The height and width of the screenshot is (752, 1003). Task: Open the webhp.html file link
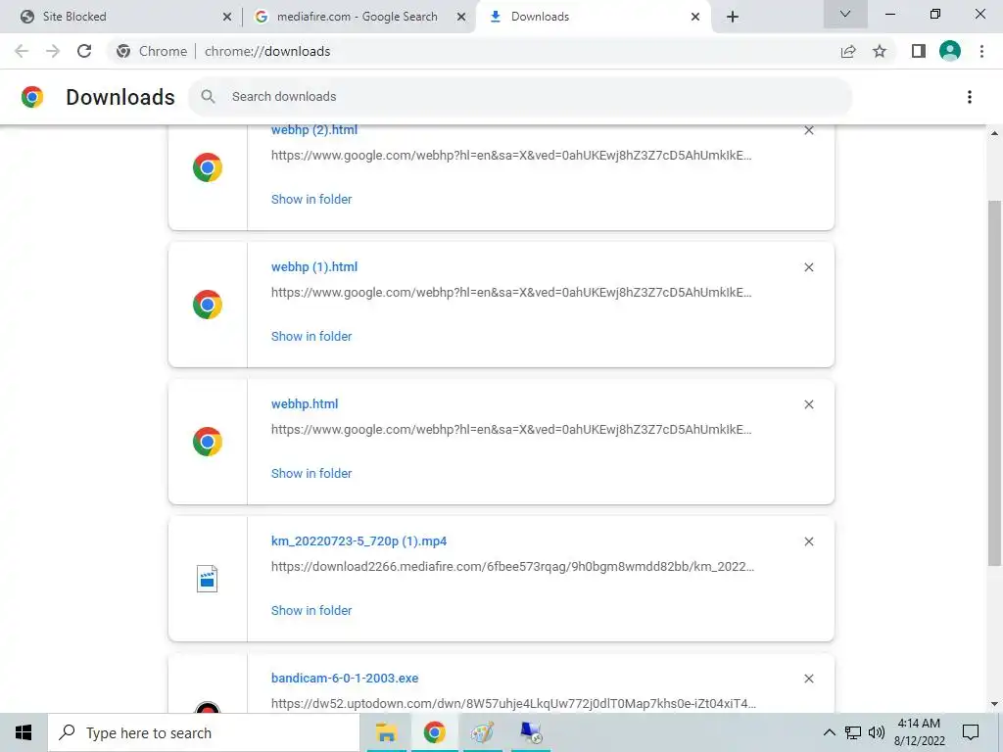[x=305, y=404]
